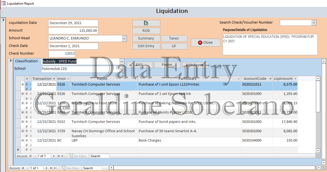
Task: Go to last record in subform navigator
Action: [x=59, y=156]
